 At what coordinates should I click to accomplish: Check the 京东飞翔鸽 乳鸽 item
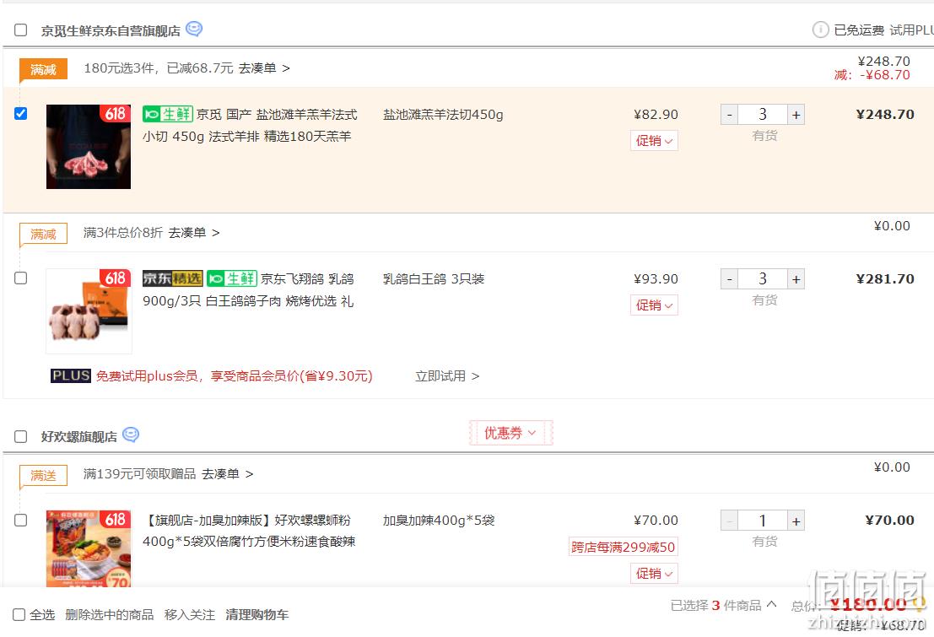(21, 278)
